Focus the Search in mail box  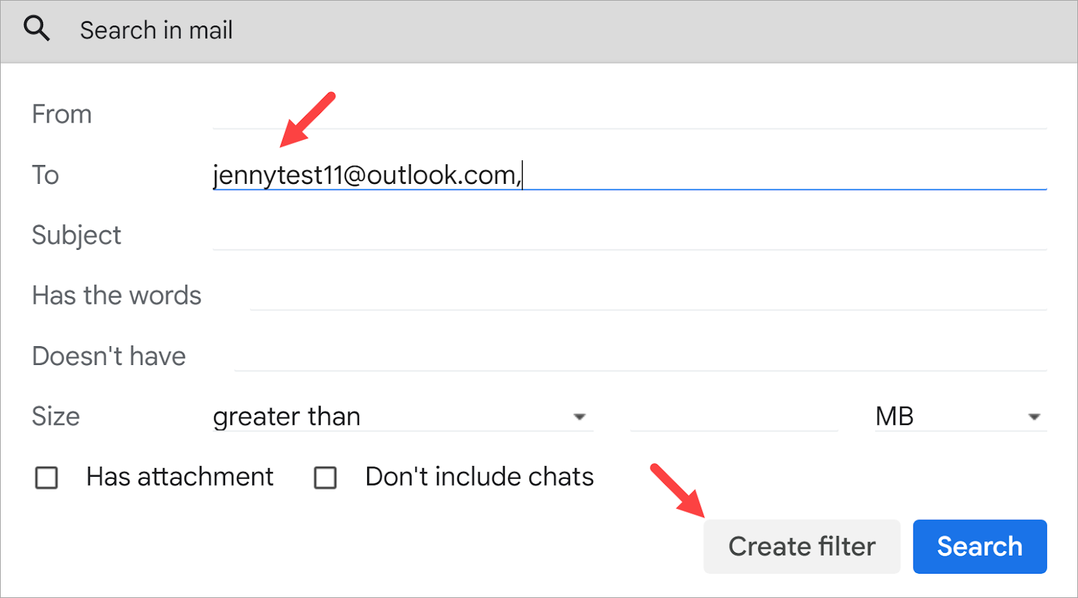tap(472, 30)
